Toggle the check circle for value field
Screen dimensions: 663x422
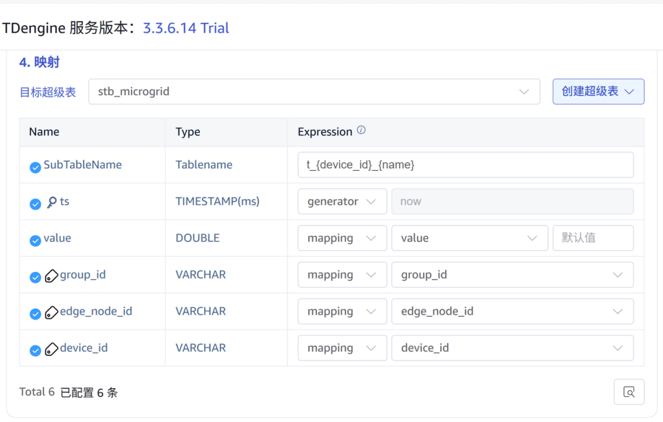[35, 238]
